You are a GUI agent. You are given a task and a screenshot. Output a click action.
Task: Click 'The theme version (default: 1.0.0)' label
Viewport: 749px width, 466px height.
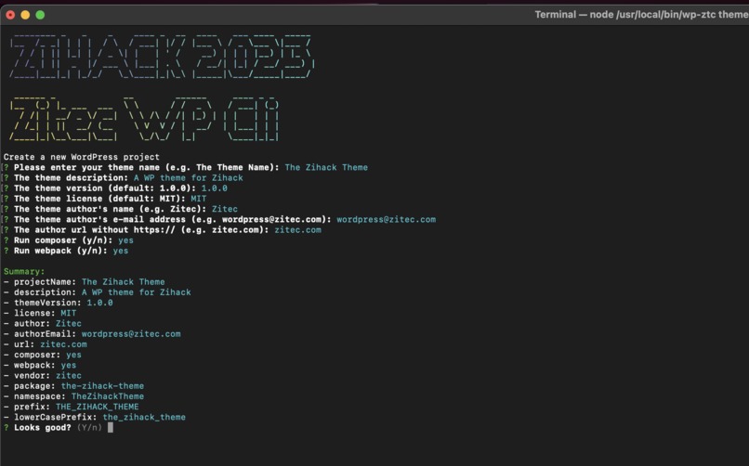[x=105, y=188]
